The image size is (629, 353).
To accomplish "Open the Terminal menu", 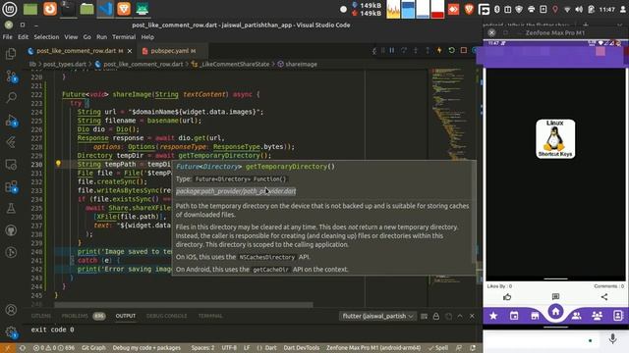I will point(124,37).
